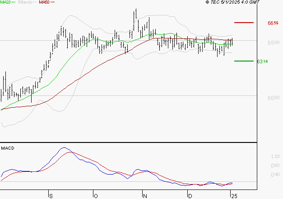The width and height of the screenshot is (283, 199).
Task: Click the 6000 price axis label
Action: (x=274, y=98)
